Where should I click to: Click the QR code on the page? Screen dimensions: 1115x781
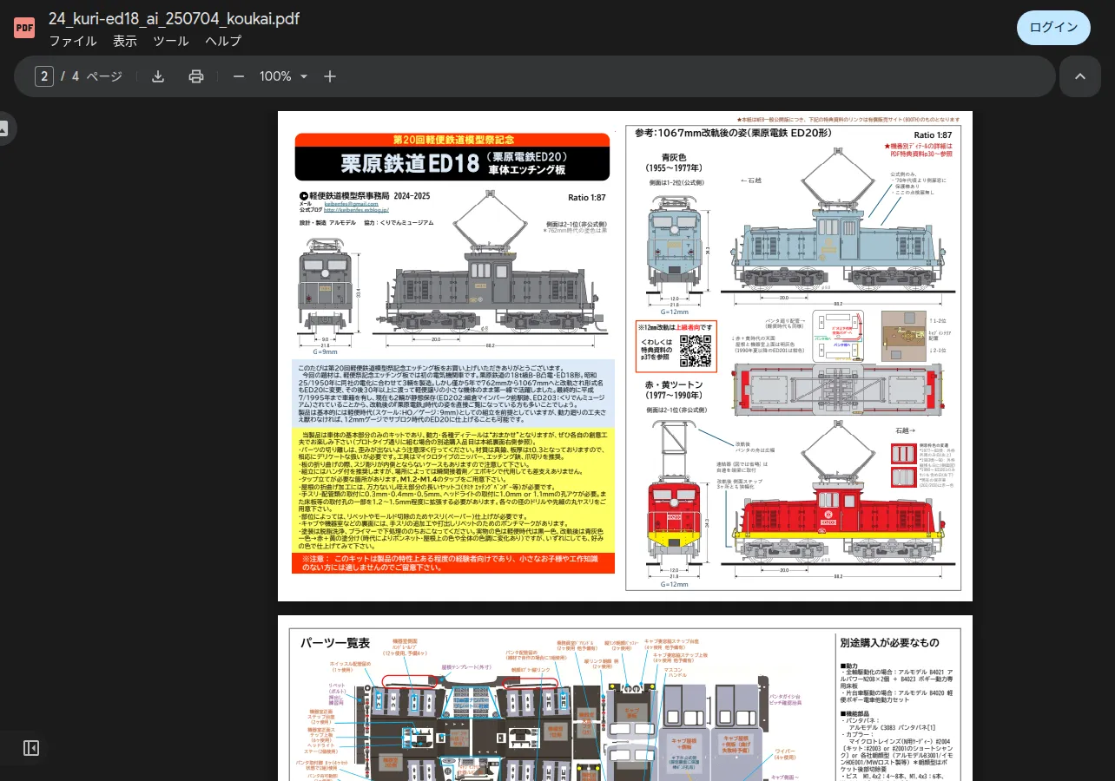pos(696,351)
